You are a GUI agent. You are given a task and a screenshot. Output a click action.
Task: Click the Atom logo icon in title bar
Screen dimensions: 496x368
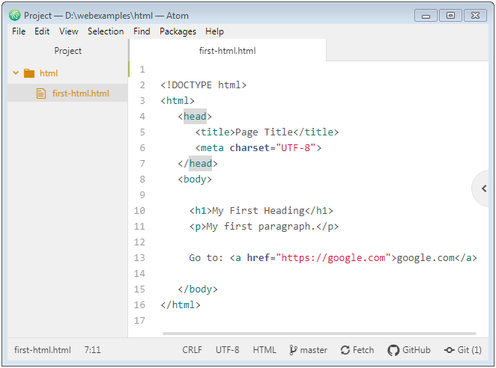[14, 15]
